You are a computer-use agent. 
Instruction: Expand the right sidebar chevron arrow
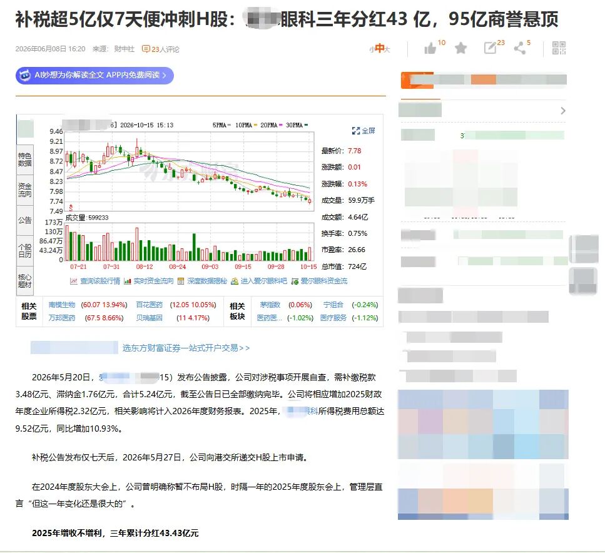point(563,111)
